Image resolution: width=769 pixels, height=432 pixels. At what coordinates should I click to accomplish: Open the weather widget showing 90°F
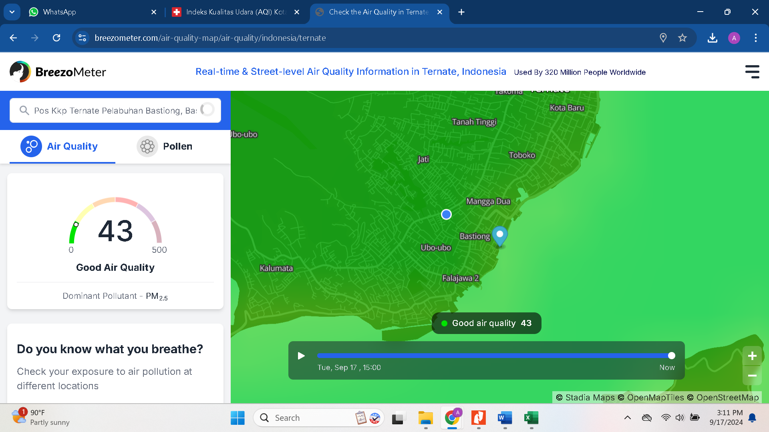point(40,418)
